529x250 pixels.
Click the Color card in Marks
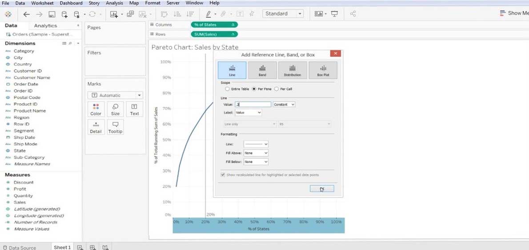pyautogui.click(x=96, y=110)
